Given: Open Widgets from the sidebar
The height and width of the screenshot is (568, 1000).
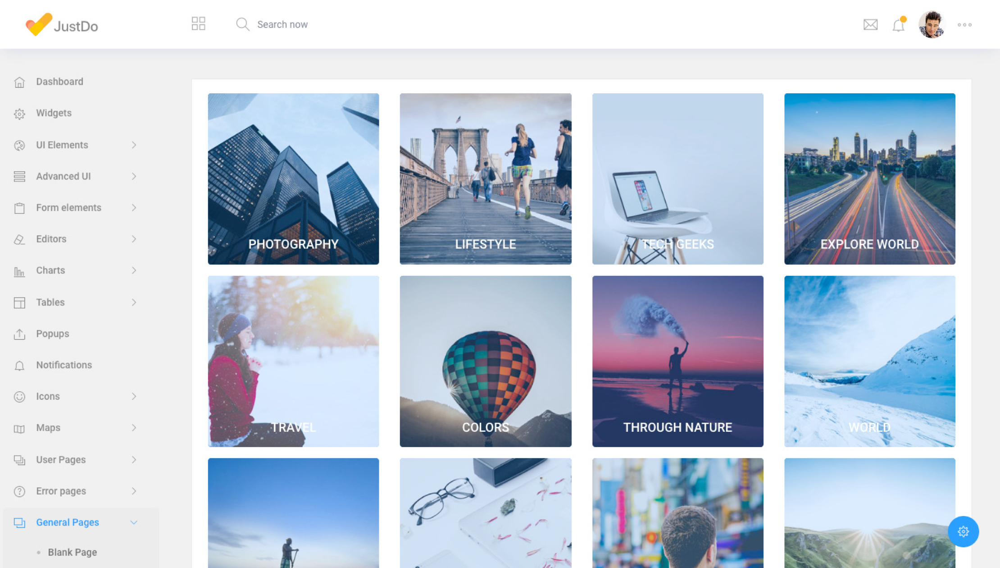Looking at the screenshot, I should pyautogui.click(x=54, y=113).
